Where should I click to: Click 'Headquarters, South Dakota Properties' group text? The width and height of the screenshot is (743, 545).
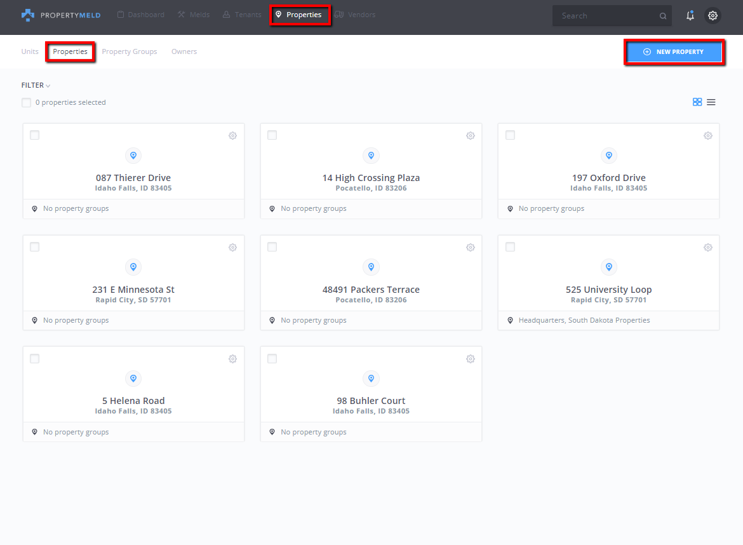tap(584, 320)
